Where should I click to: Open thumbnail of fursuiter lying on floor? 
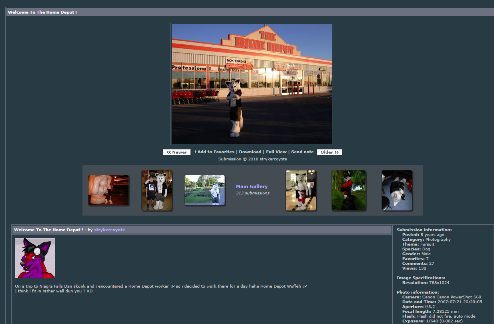click(397, 190)
